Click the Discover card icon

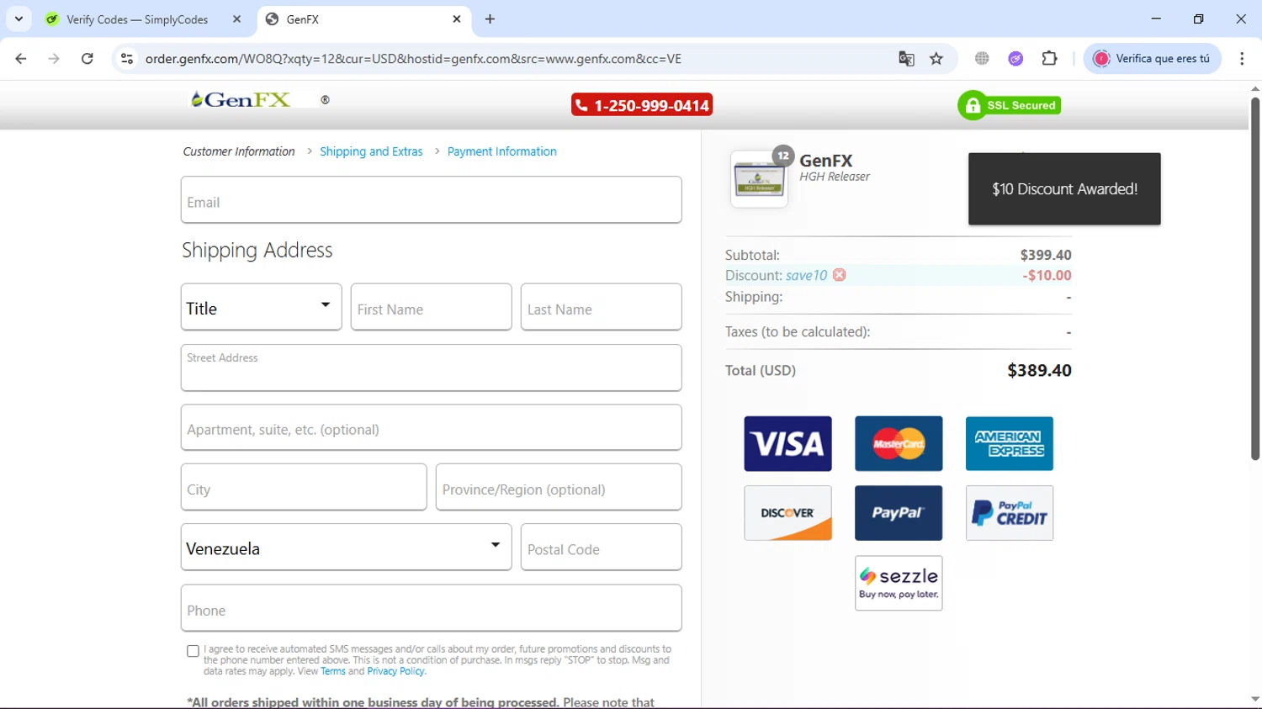coord(787,513)
